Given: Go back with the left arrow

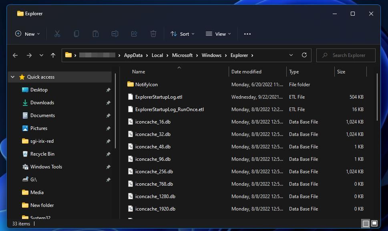Looking at the screenshot, I should pyautogui.click(x=15, y=55).
